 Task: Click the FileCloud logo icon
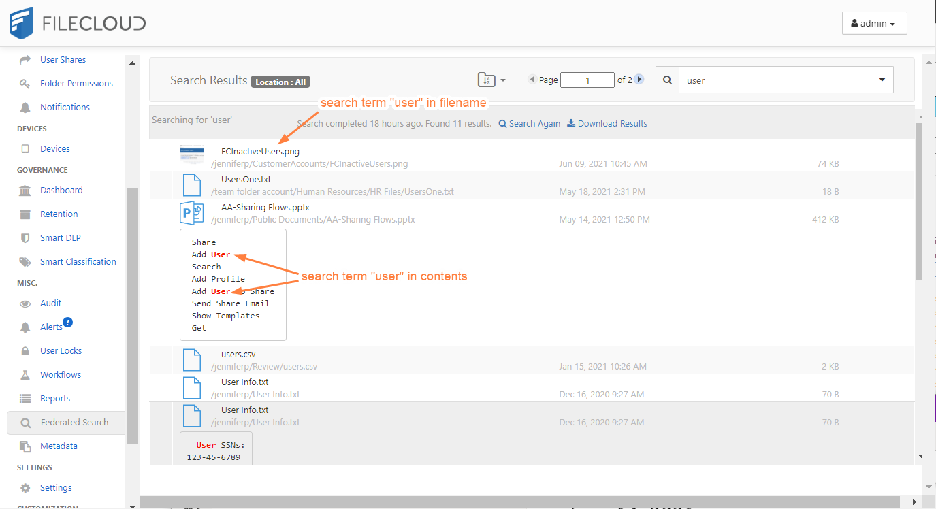tap(21, 23)
